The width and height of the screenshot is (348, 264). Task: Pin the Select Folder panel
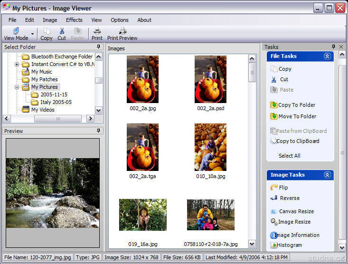coord(98,47)
